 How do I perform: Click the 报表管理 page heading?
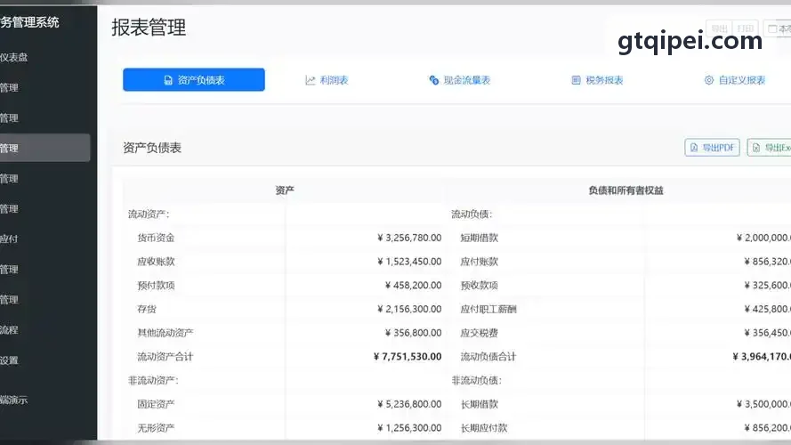coord(149,28)
